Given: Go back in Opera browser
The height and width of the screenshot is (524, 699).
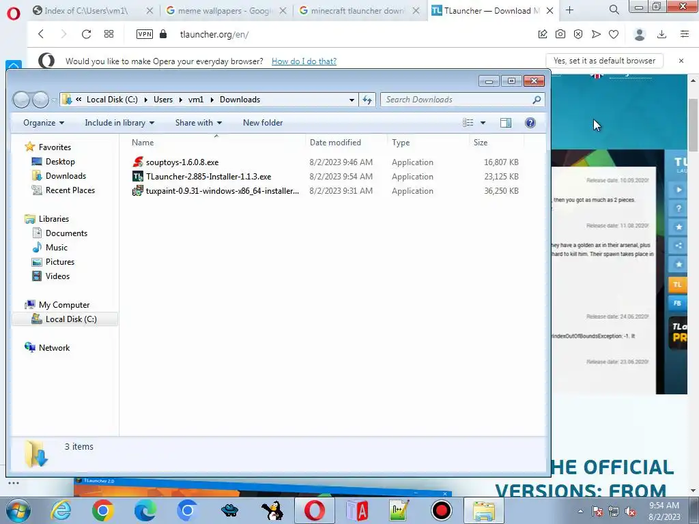Looking at the screenshot, I should click(x=41, y=34).
